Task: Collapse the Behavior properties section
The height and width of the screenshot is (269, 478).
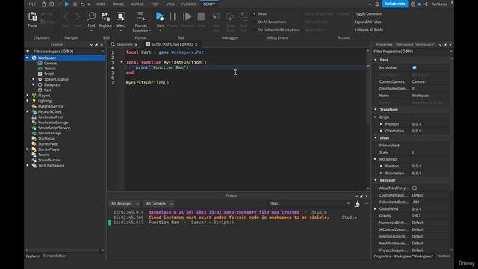Action: click(x=376, y=180)
